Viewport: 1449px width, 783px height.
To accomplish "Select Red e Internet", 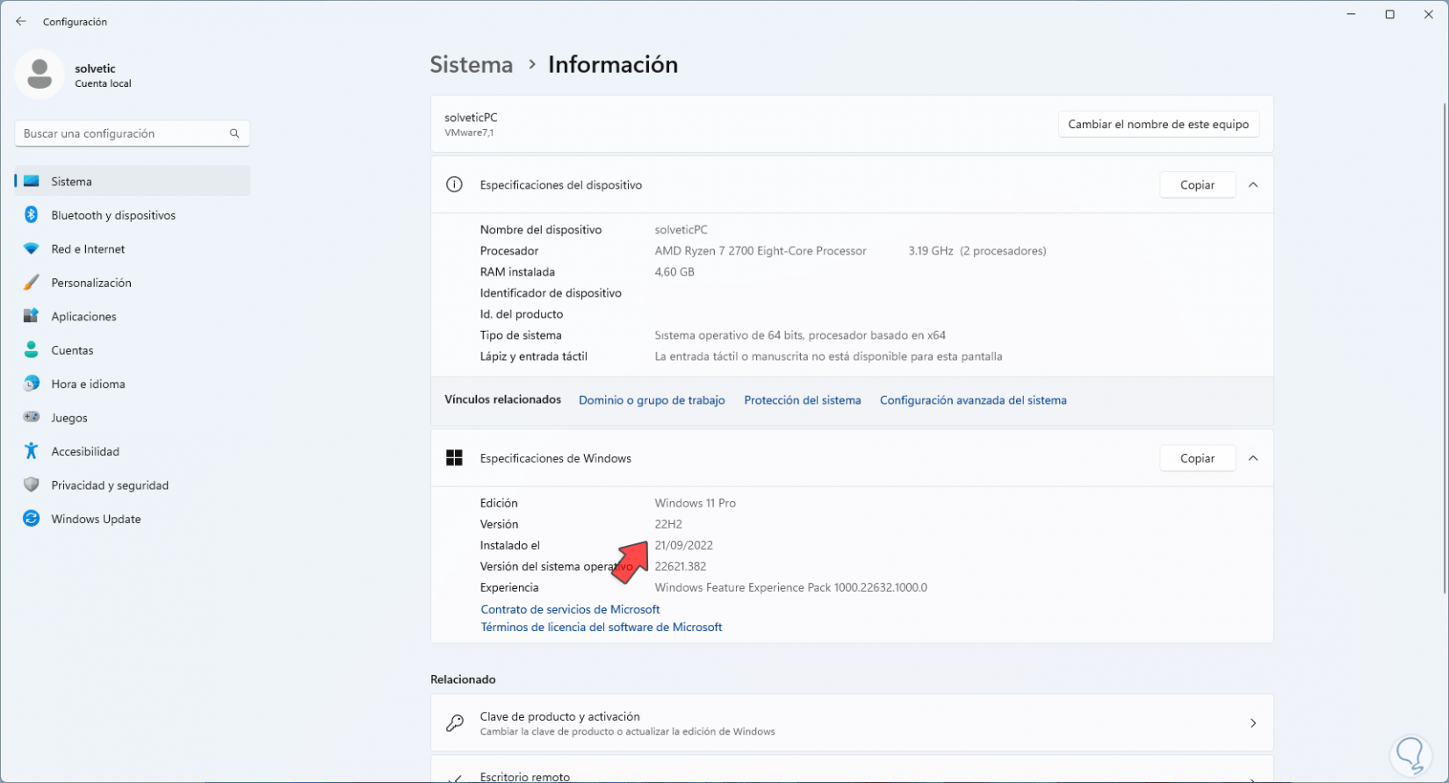I will pyautogui.click(x=133, y=249).
